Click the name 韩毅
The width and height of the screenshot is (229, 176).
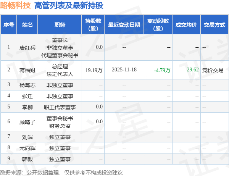[27, 159]
